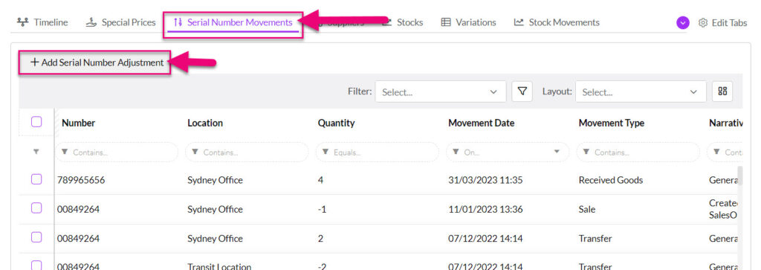This screenshot has height=270, width=761.
Task: Check the Sydney Office Transfer row checkbox
Action: [x=36, y=237]
